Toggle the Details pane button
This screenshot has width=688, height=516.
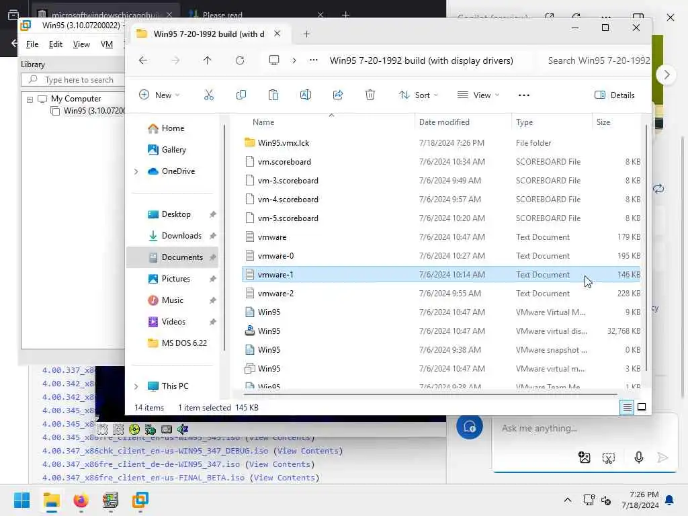pos(614,95)
